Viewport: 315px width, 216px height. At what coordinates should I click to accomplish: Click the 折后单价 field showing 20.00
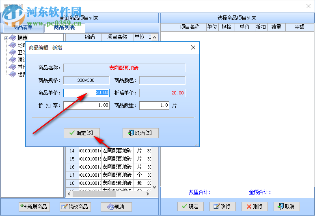point(162,93)
